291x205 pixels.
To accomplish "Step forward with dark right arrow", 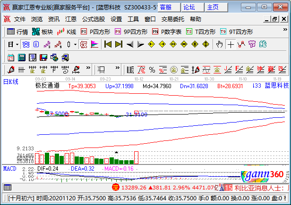I will tap(140, 44).
